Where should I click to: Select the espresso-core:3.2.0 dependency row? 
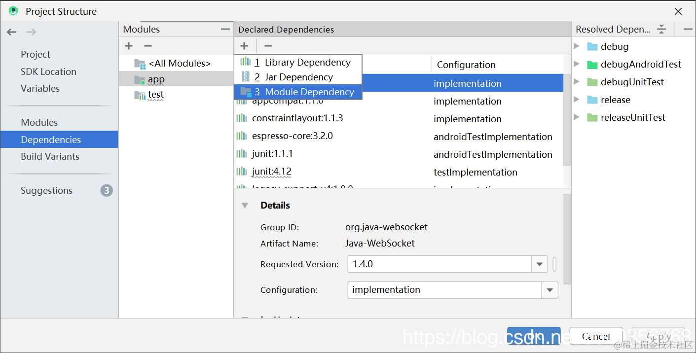coord(399,137)
